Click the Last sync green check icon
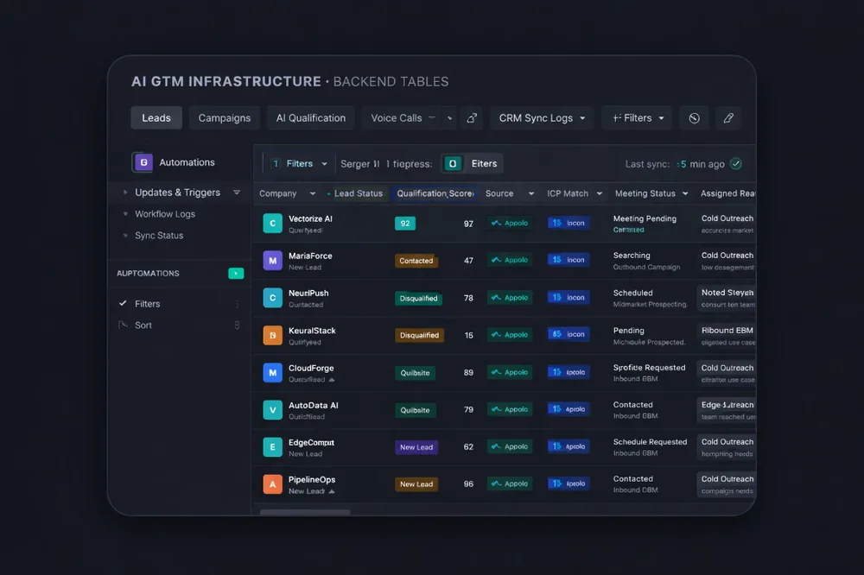 click(x=735, y=163)
